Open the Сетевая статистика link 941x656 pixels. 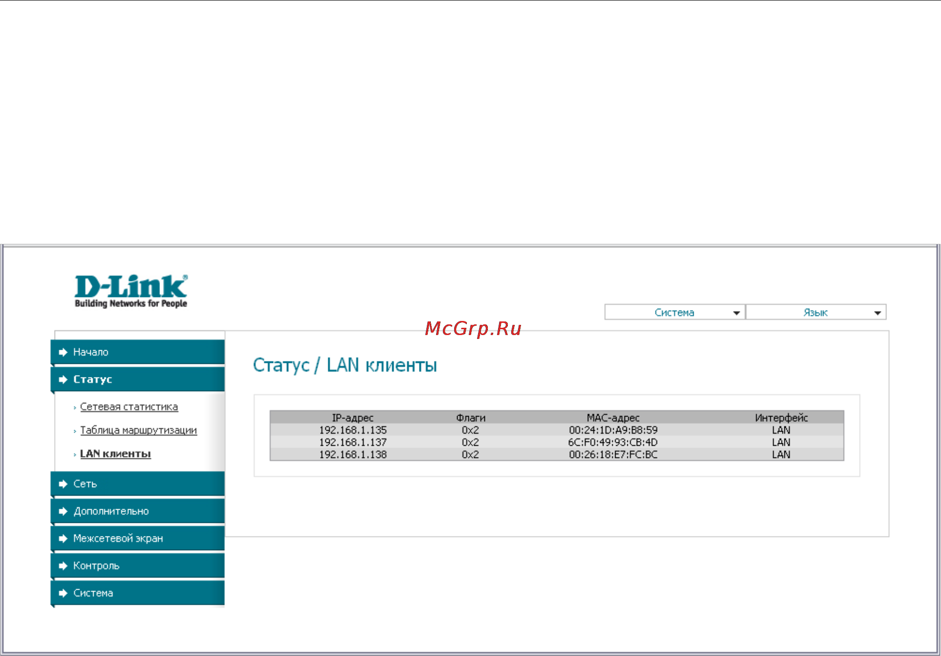pyautogui.click(x=129, y=407)
